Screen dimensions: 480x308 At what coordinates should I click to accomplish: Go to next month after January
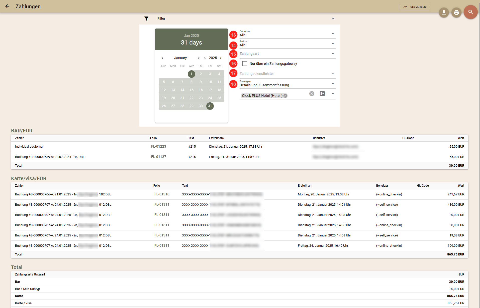(199, 58)
